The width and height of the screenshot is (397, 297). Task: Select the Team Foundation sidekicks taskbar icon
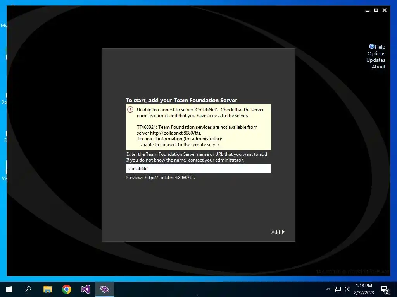coord(105,289)
